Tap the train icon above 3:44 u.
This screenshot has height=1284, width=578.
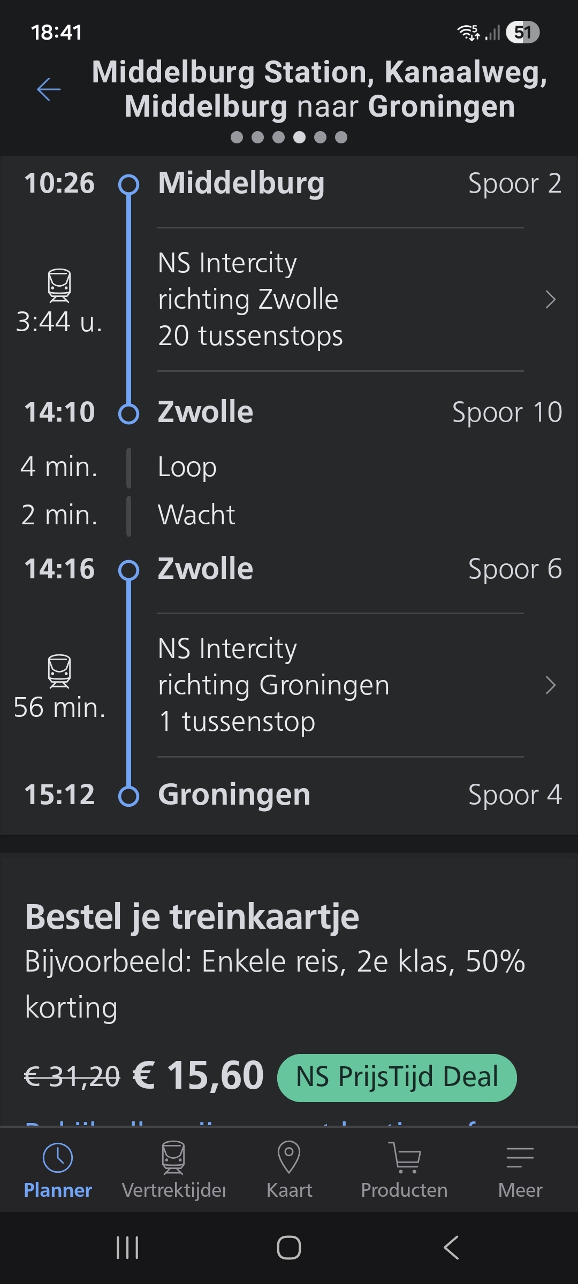click(x=59, y=285)
